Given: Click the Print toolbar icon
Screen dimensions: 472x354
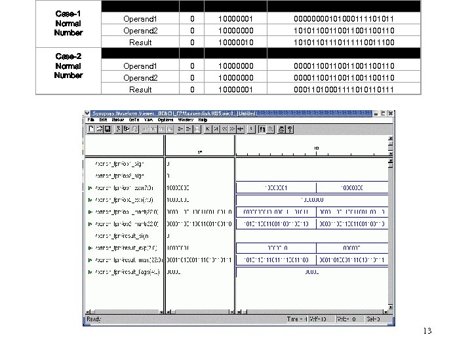Looking at the screenshot, I should (281, 129).
